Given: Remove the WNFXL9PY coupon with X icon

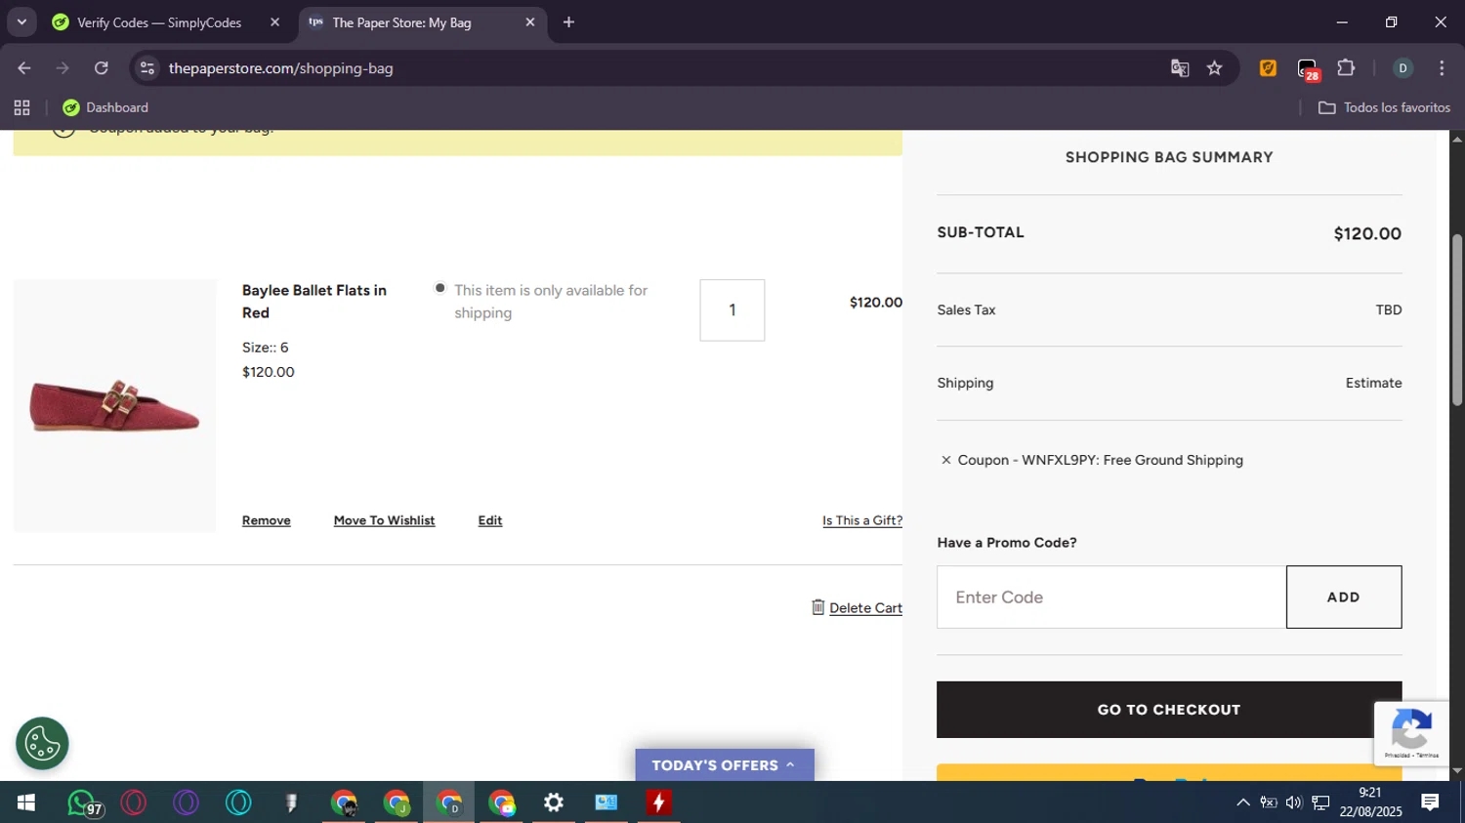Looking at the screenshot, I should (945, 460).
